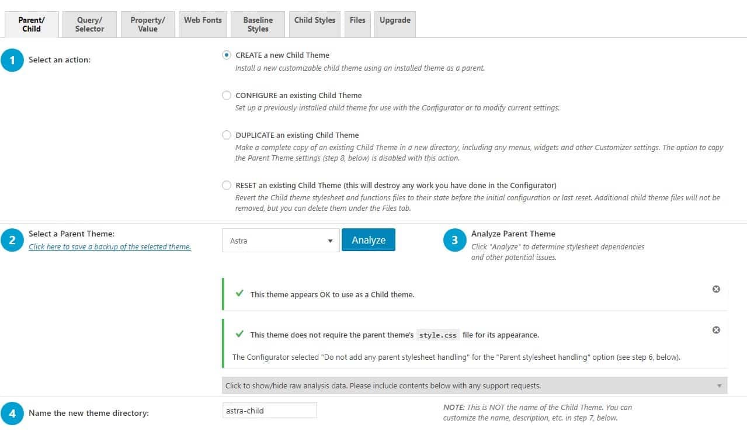Open the Upgrade tab
Screen dimensions: 747x438
coord(395,25)
